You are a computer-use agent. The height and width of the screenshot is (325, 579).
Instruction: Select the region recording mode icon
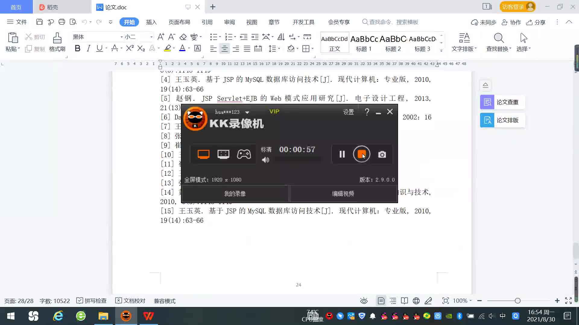[223, 154]
